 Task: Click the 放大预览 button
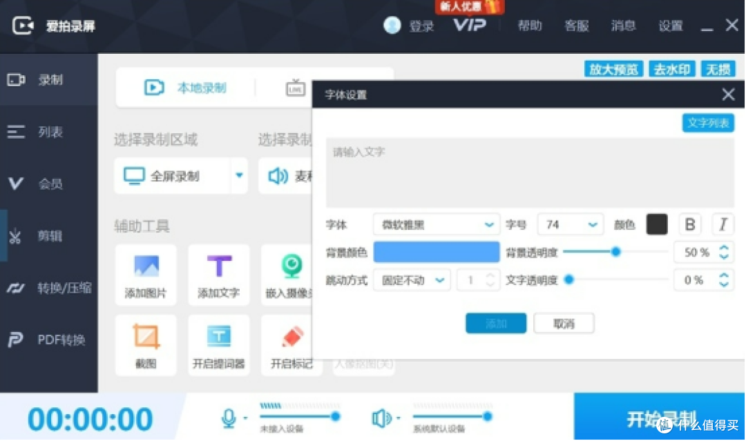pos(614,70)
